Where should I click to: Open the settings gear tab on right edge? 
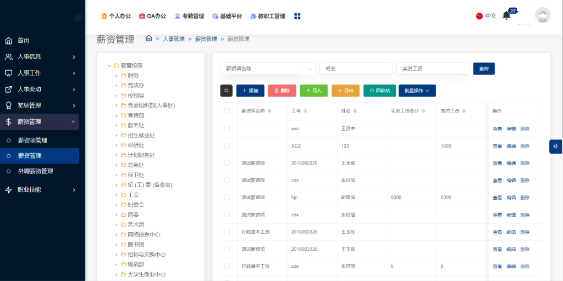pos(556,146)
